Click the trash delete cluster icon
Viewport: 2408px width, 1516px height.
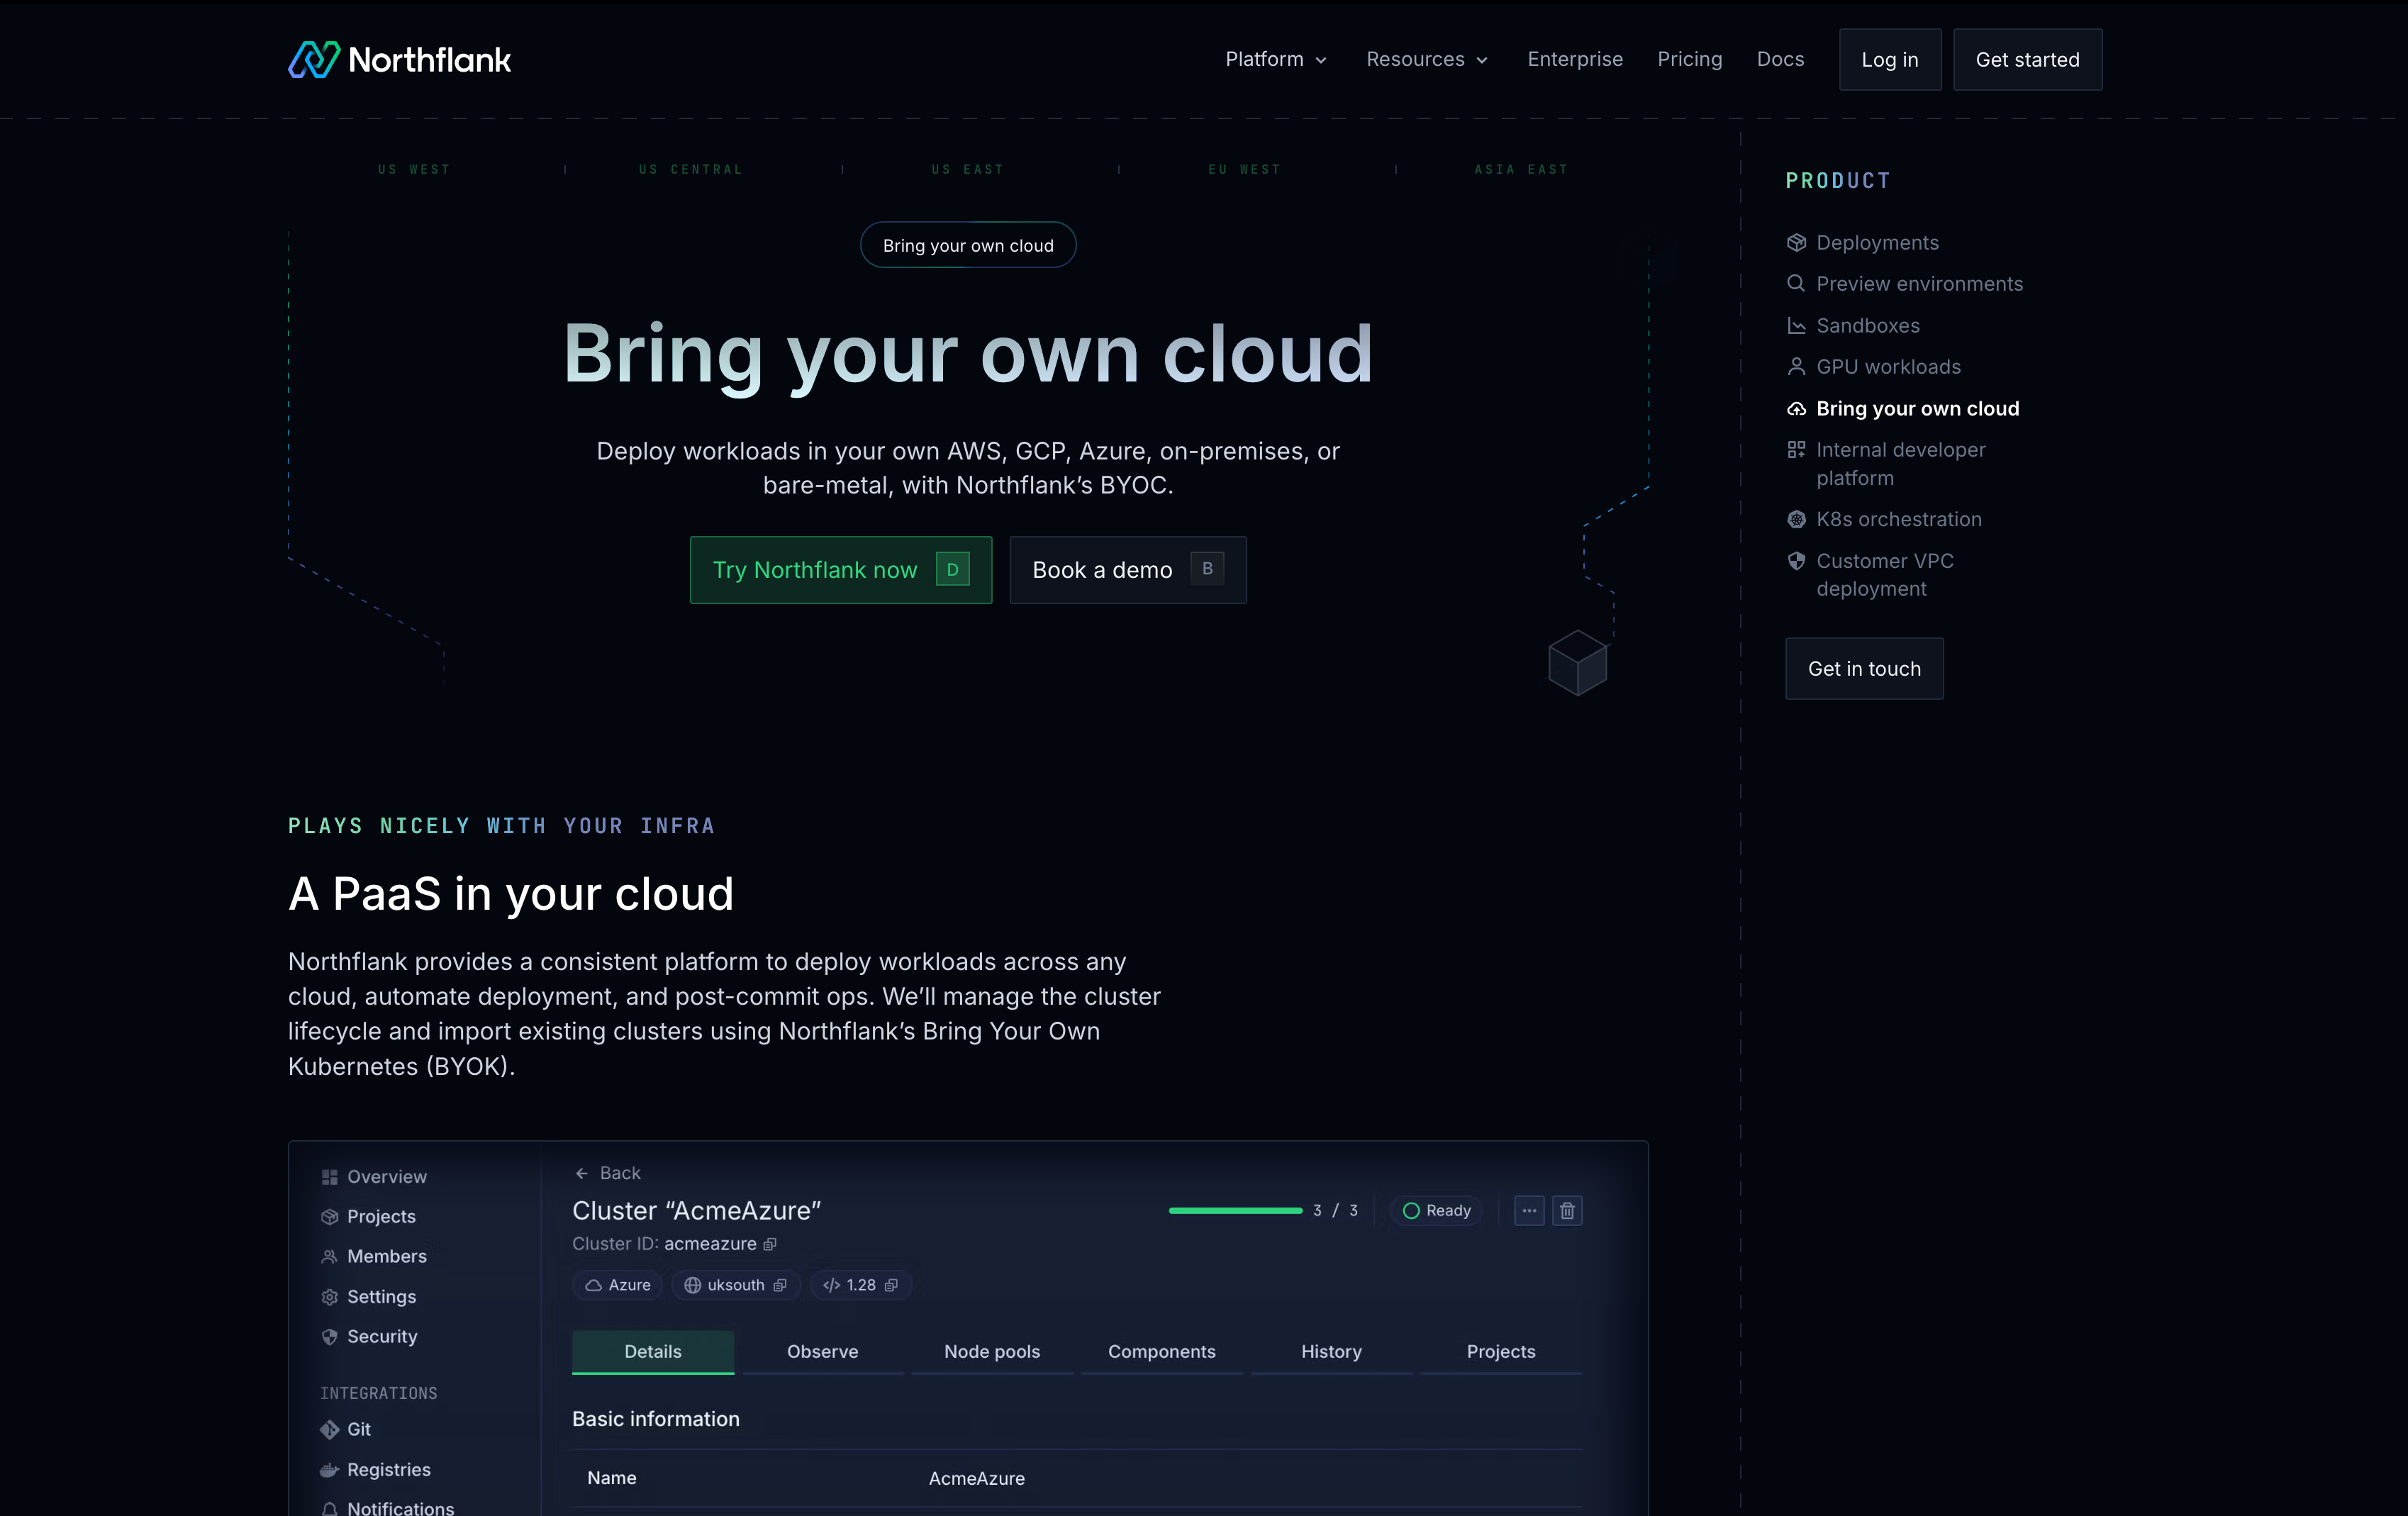[1567, 1211]
